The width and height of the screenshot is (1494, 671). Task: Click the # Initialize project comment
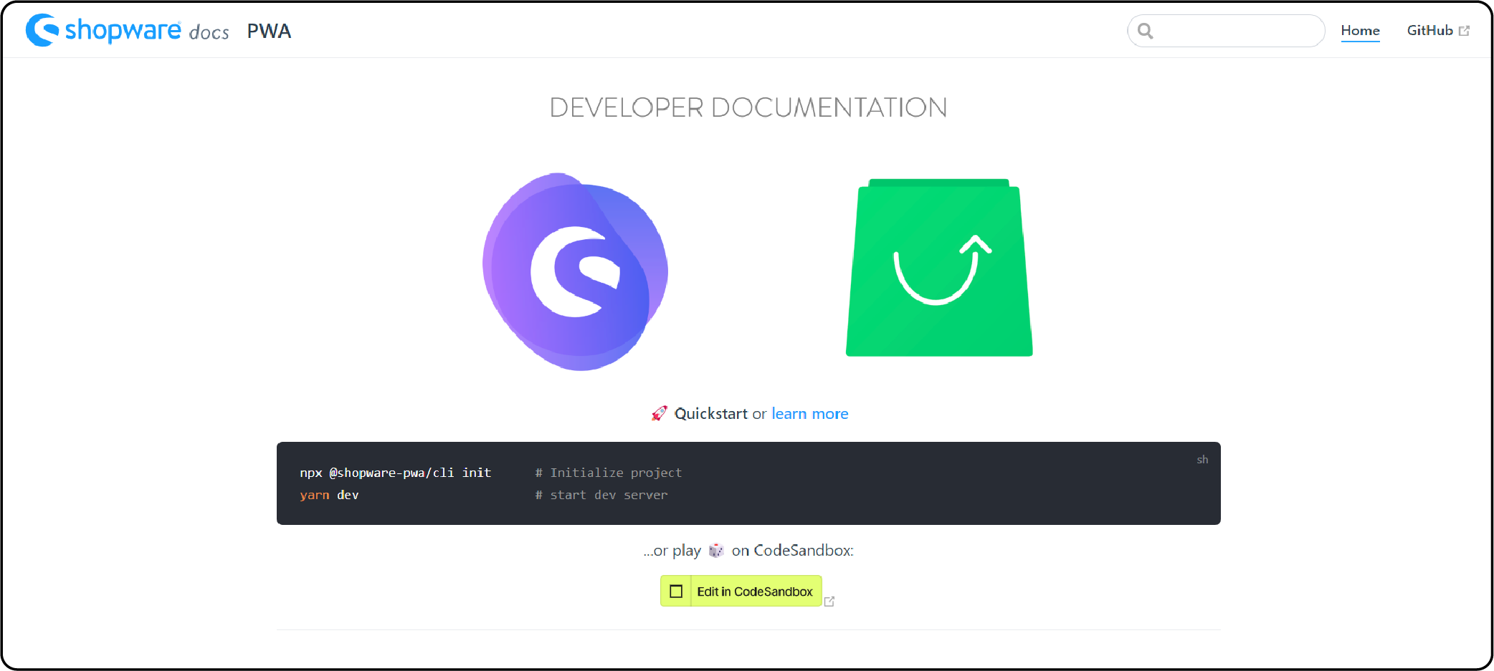(x=609, y=473)
